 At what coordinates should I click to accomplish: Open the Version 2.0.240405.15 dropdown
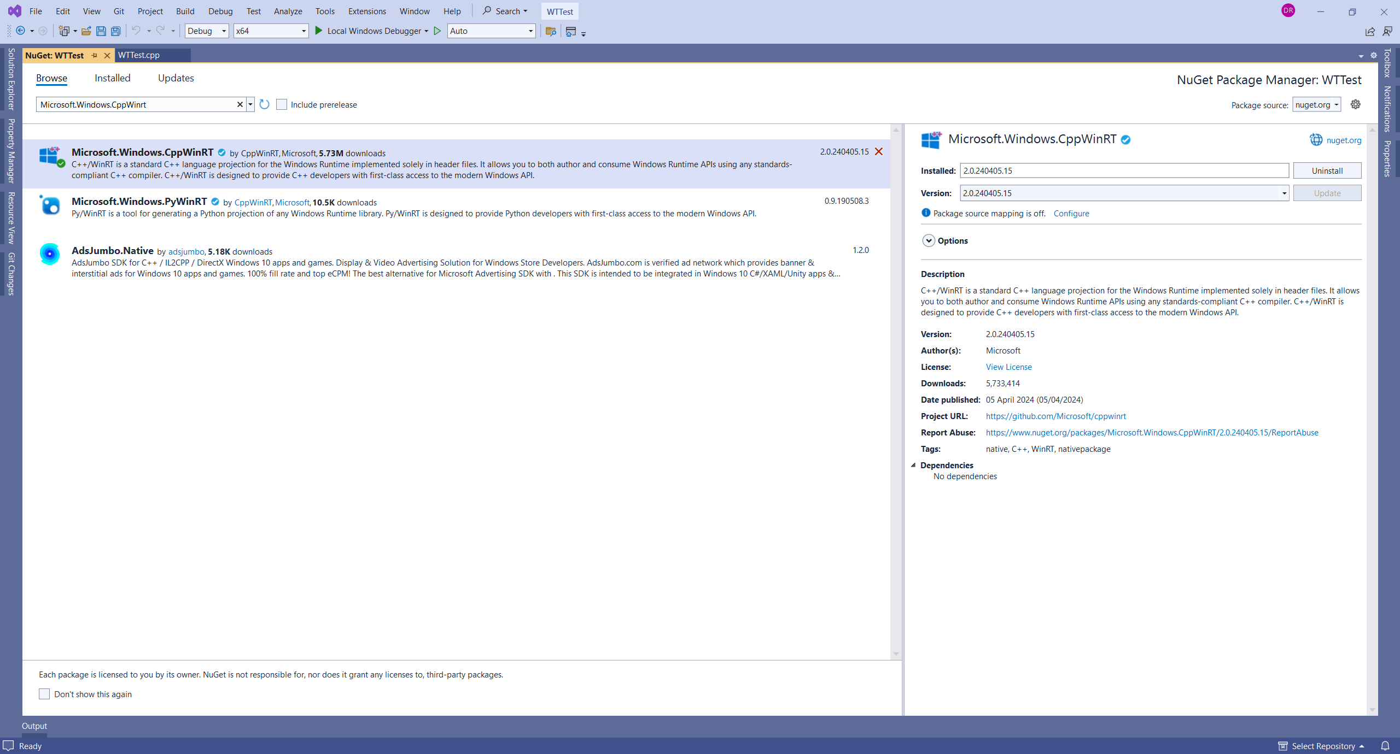[x=1124, y=193]
